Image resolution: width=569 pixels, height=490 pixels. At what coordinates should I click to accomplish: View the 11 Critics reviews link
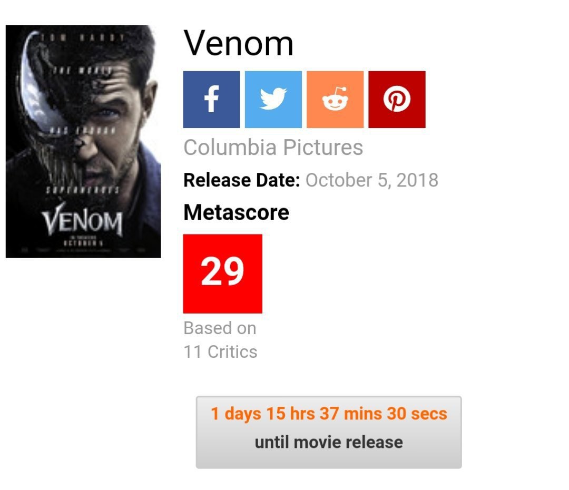click(x=220, y=351)
